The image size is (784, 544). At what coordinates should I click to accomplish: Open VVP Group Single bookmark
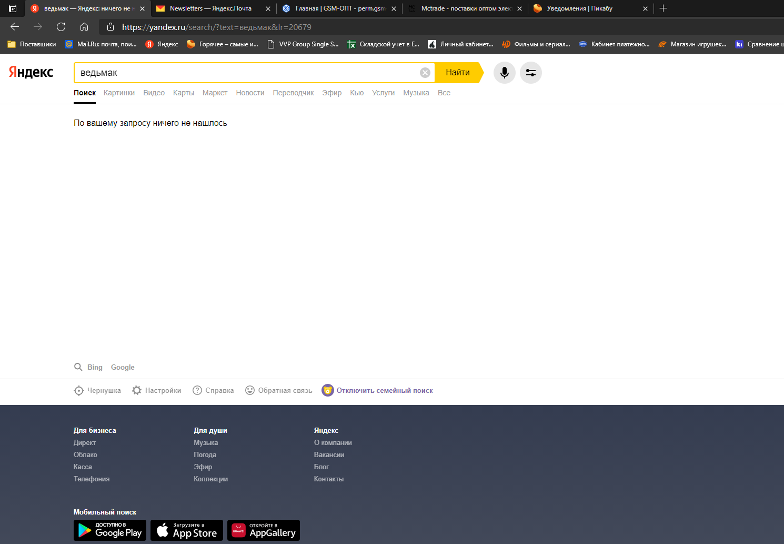pyautogui.click(x=303, y=44)
